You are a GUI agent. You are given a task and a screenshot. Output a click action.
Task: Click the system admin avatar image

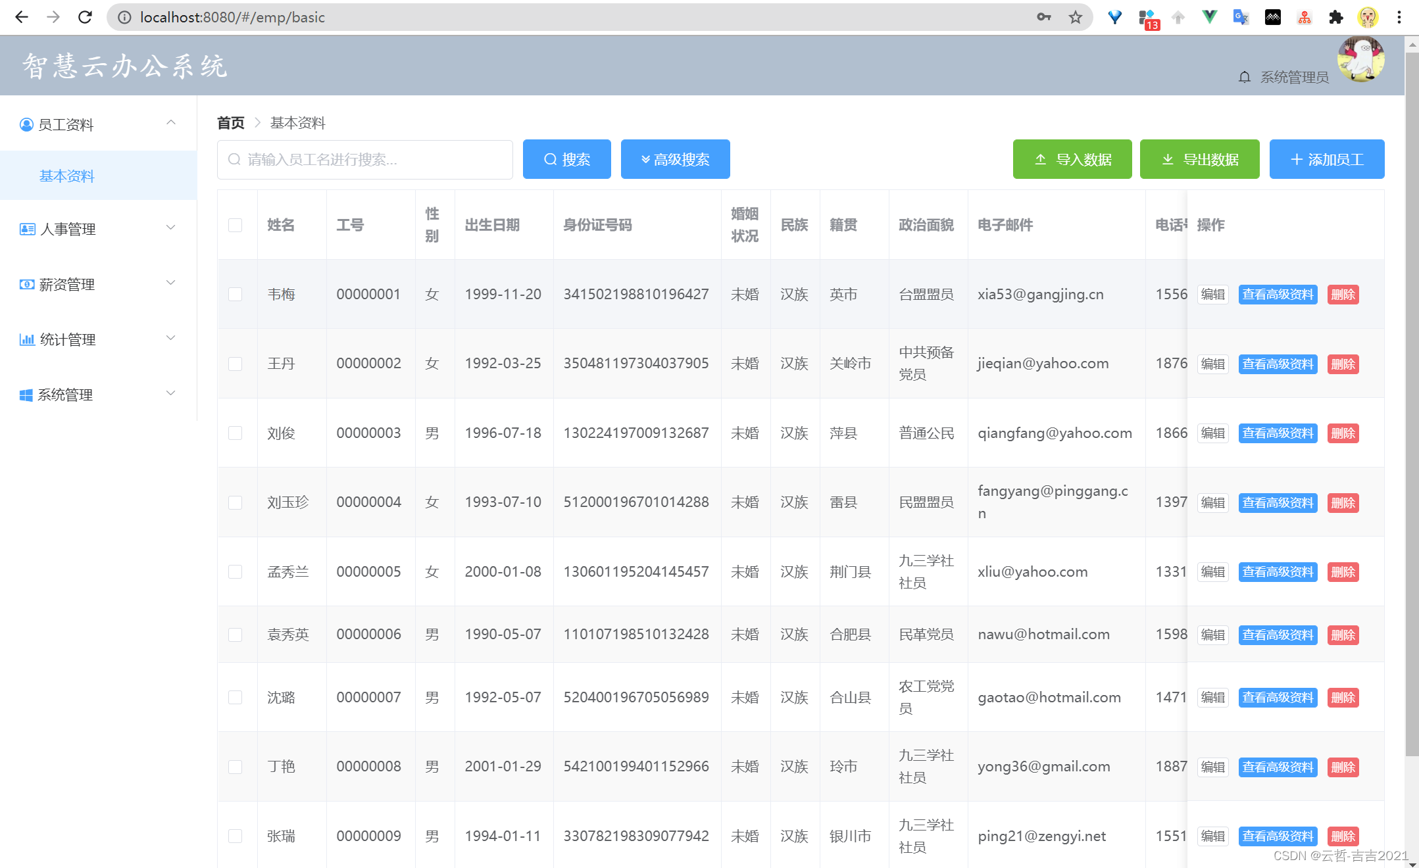pos(1360,59)
